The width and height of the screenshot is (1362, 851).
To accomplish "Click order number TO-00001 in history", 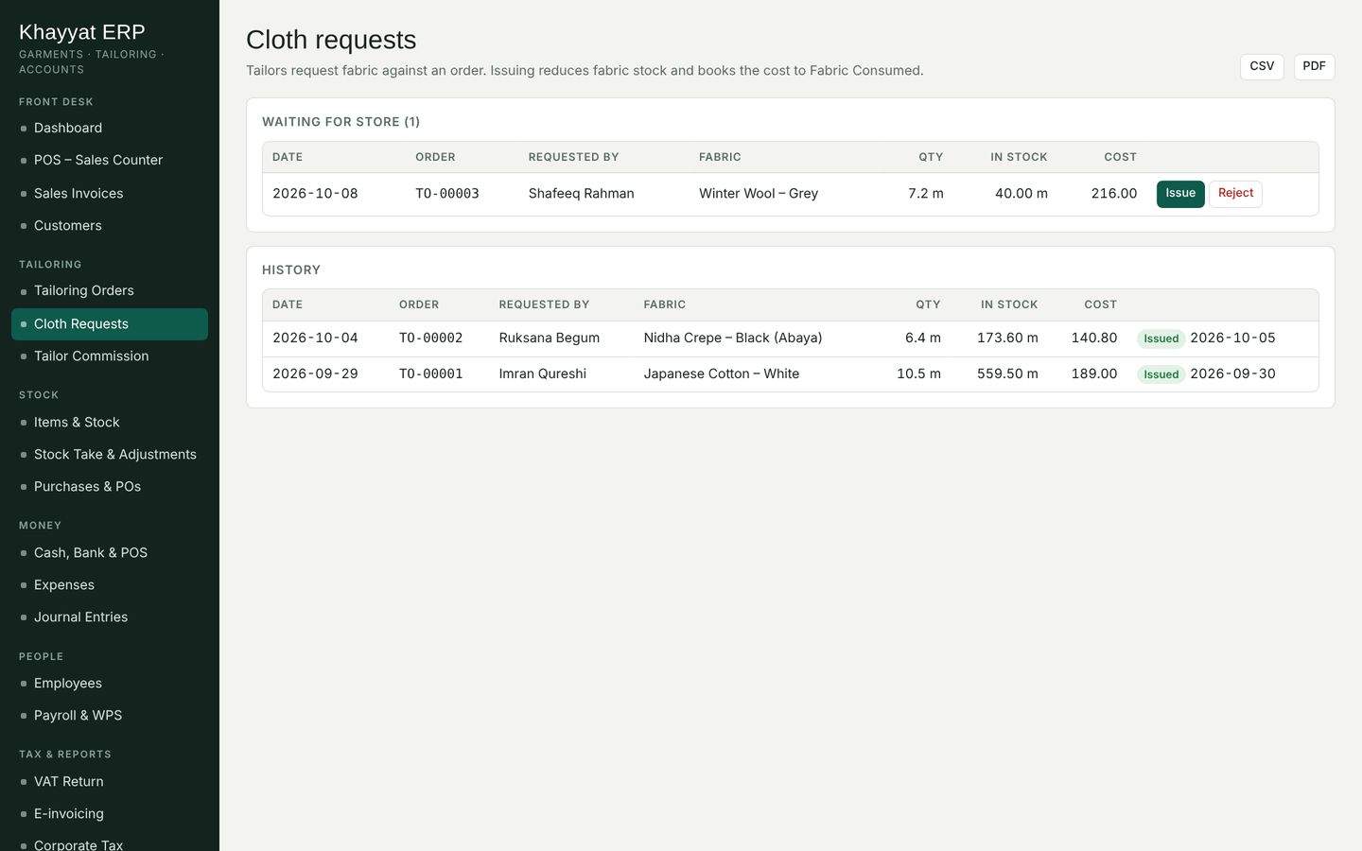I will [x=431, y=374].
